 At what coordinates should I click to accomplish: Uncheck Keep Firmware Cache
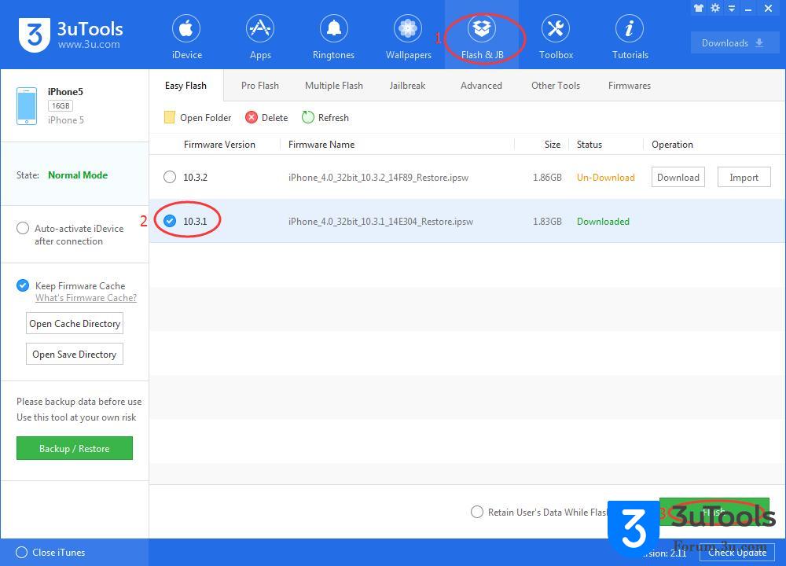(x=23, y=286)
